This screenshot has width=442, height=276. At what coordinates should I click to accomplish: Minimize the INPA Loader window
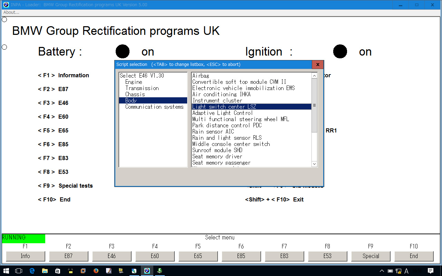pos(401,5)
